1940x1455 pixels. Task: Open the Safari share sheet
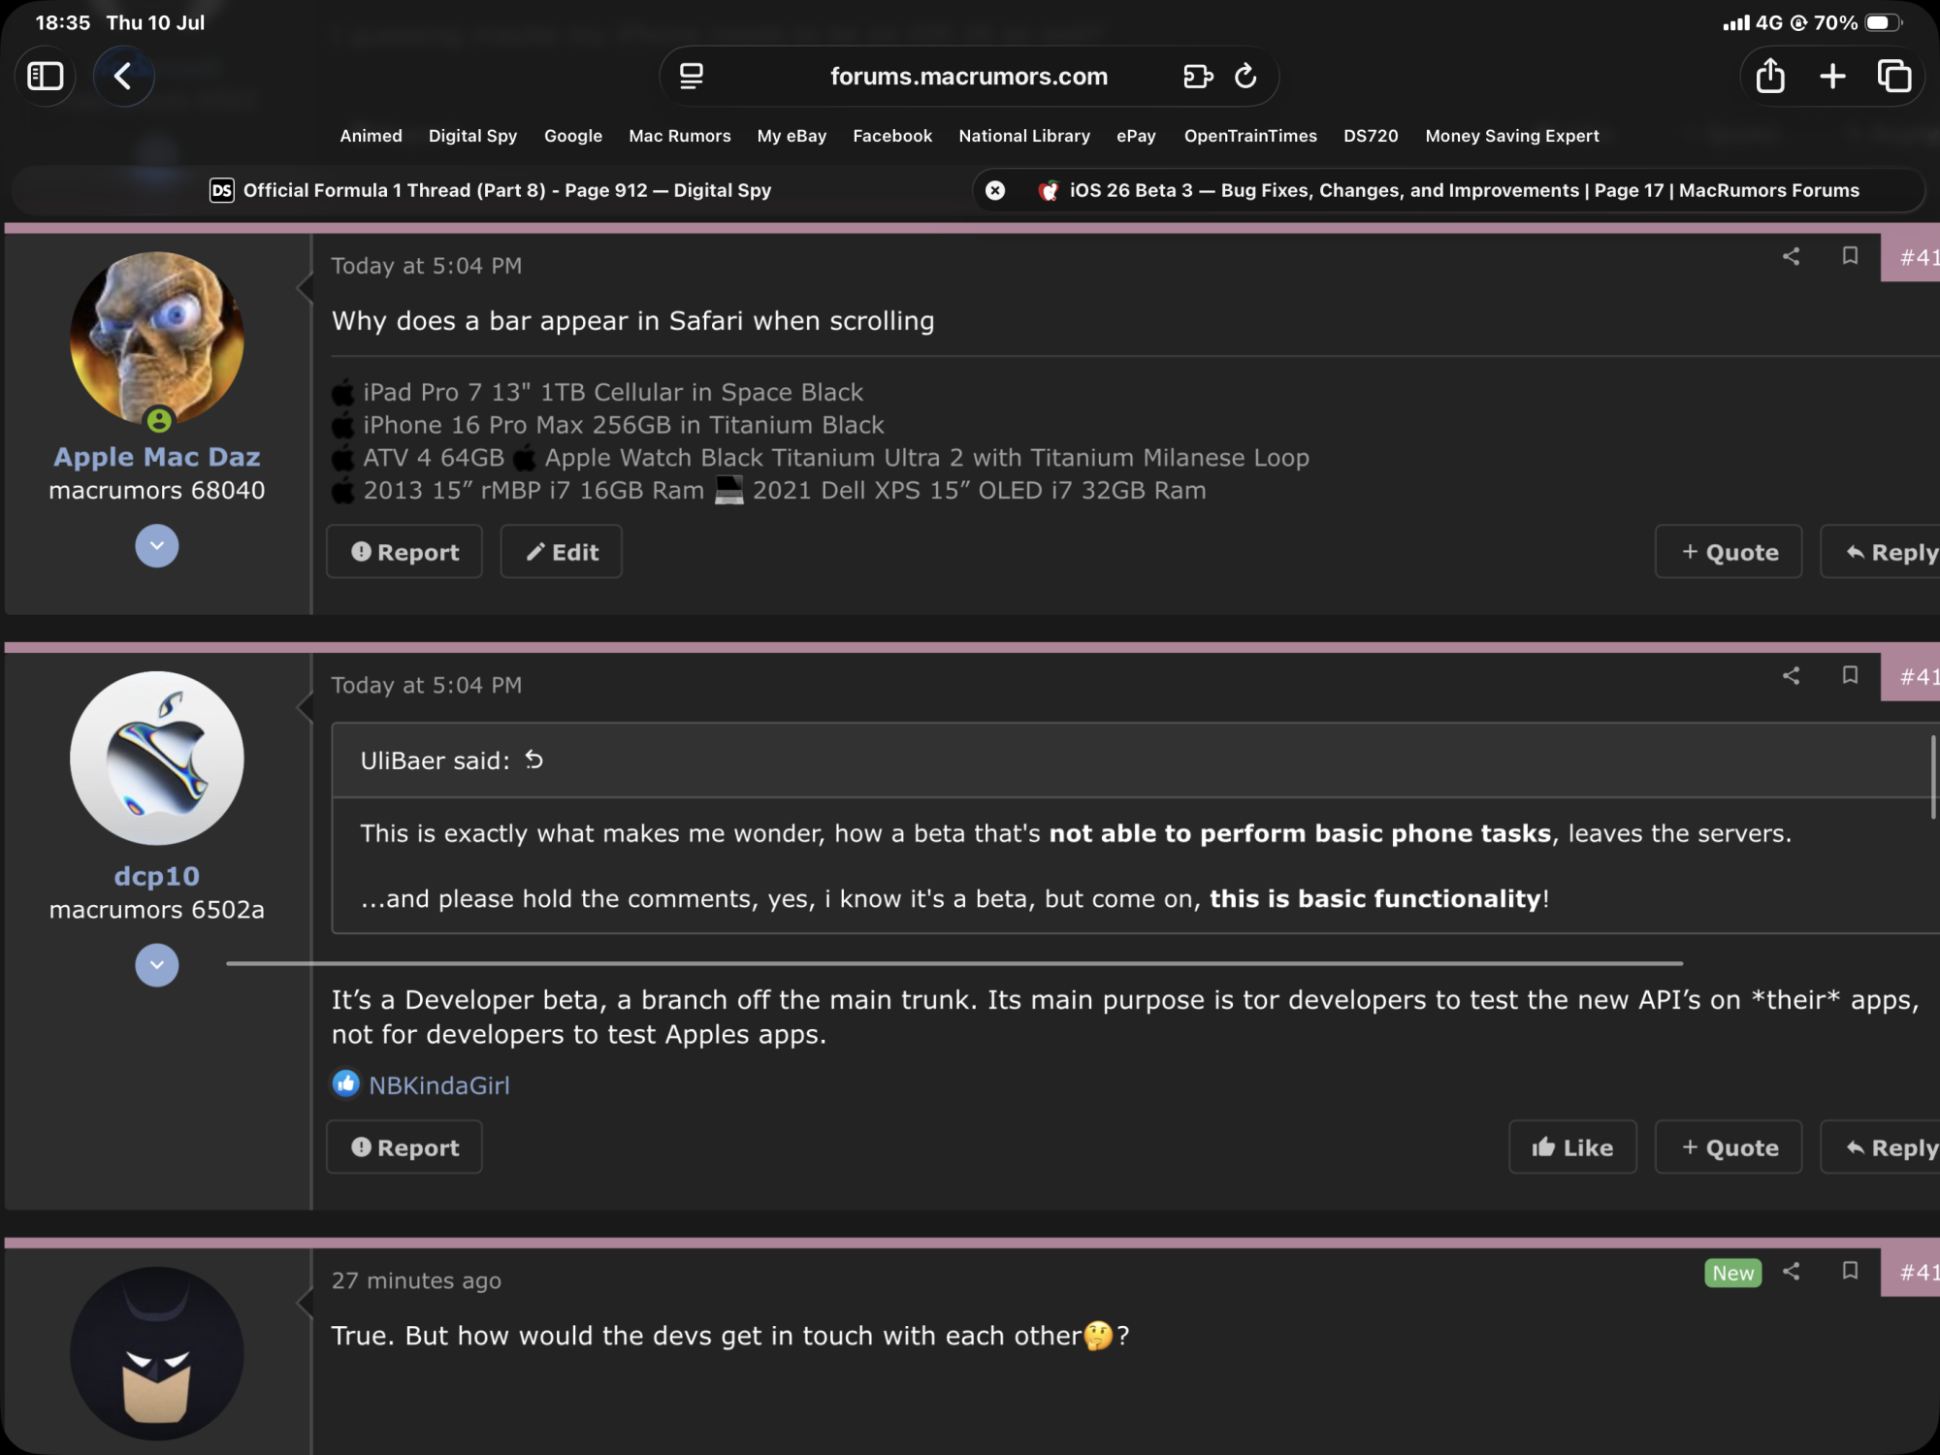1770,76
